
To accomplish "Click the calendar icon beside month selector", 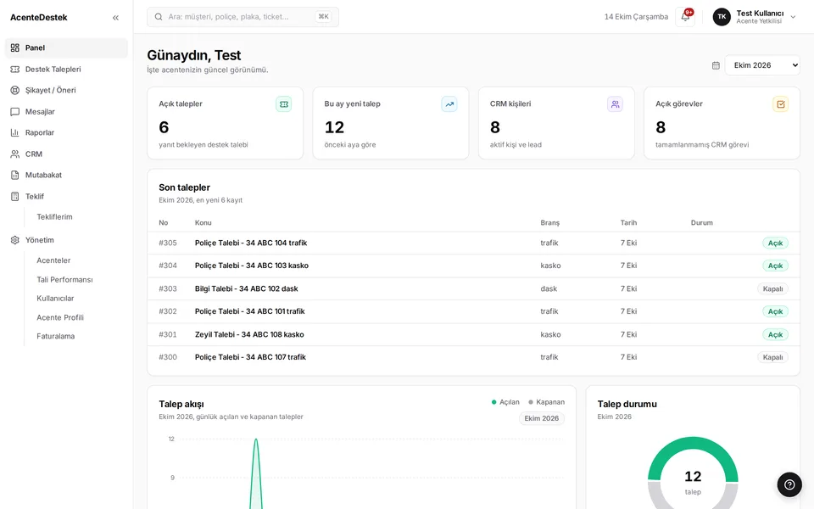I will (x=716, y=65).
